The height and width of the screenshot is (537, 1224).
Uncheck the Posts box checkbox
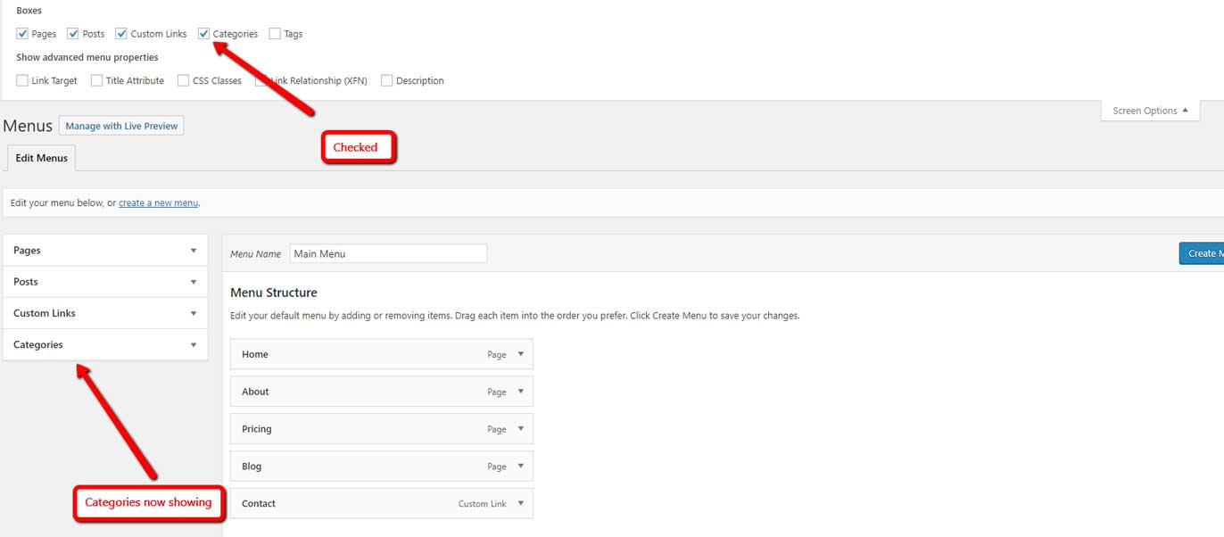coord(73,34)
